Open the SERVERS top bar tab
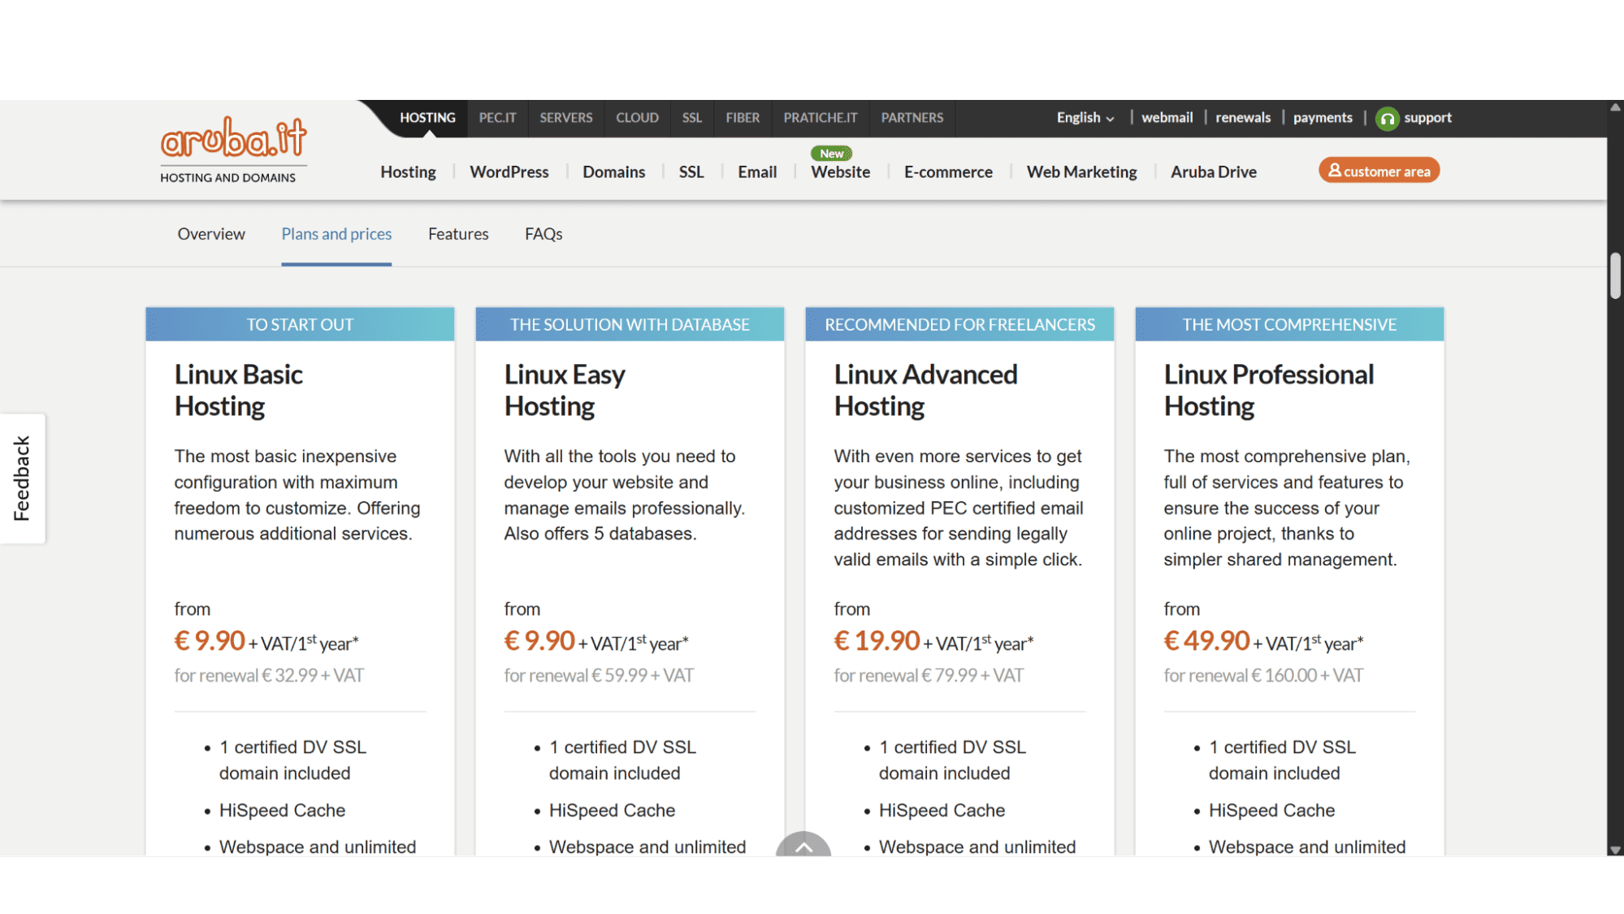This screenshot has width=1624, height=914. [x=566, y=118]
